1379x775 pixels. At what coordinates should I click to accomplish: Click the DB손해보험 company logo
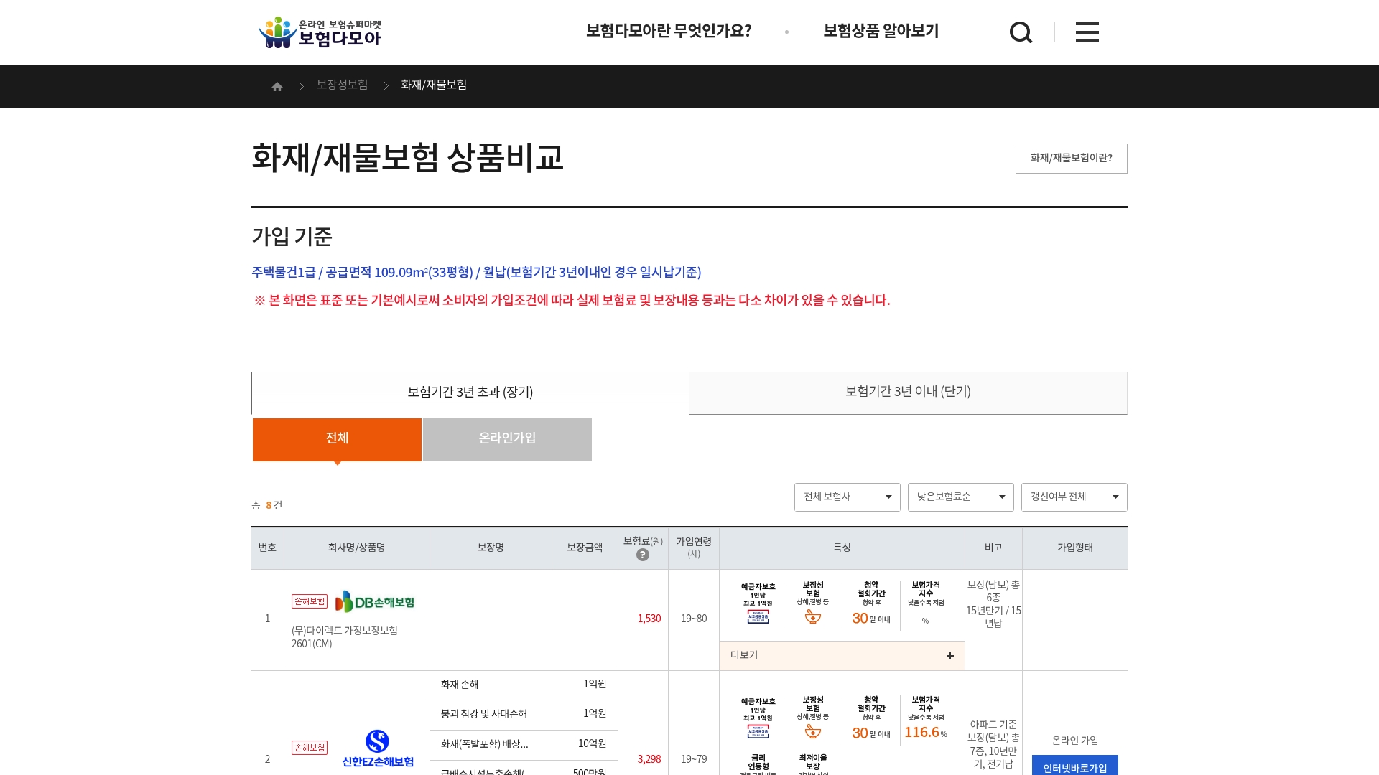pos(374,602)
